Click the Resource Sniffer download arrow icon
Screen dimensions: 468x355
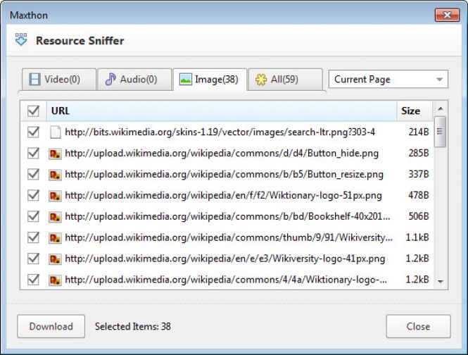click(x=21, y=39)
